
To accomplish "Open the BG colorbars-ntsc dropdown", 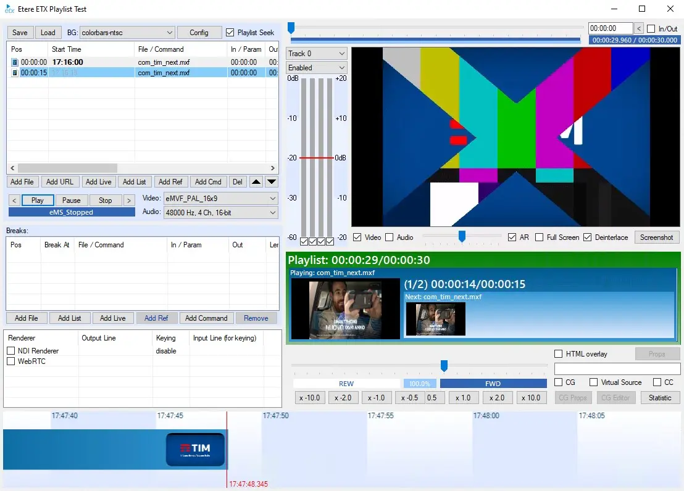I will 127,33.
